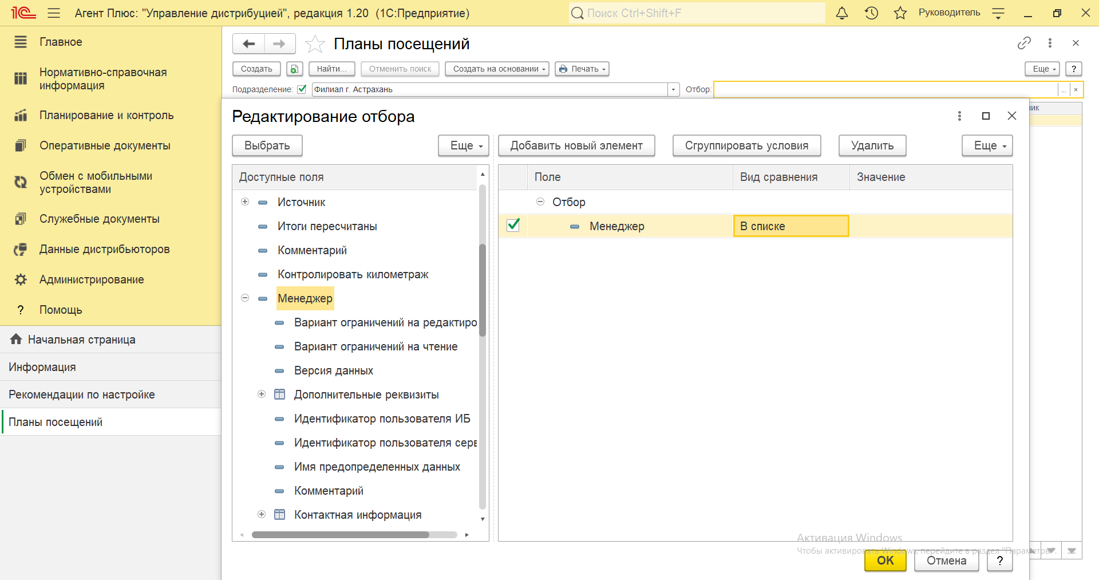Screen dimensions: 1099x580
Task: Go back with left arrow button
Action: [x=248, y=44]
